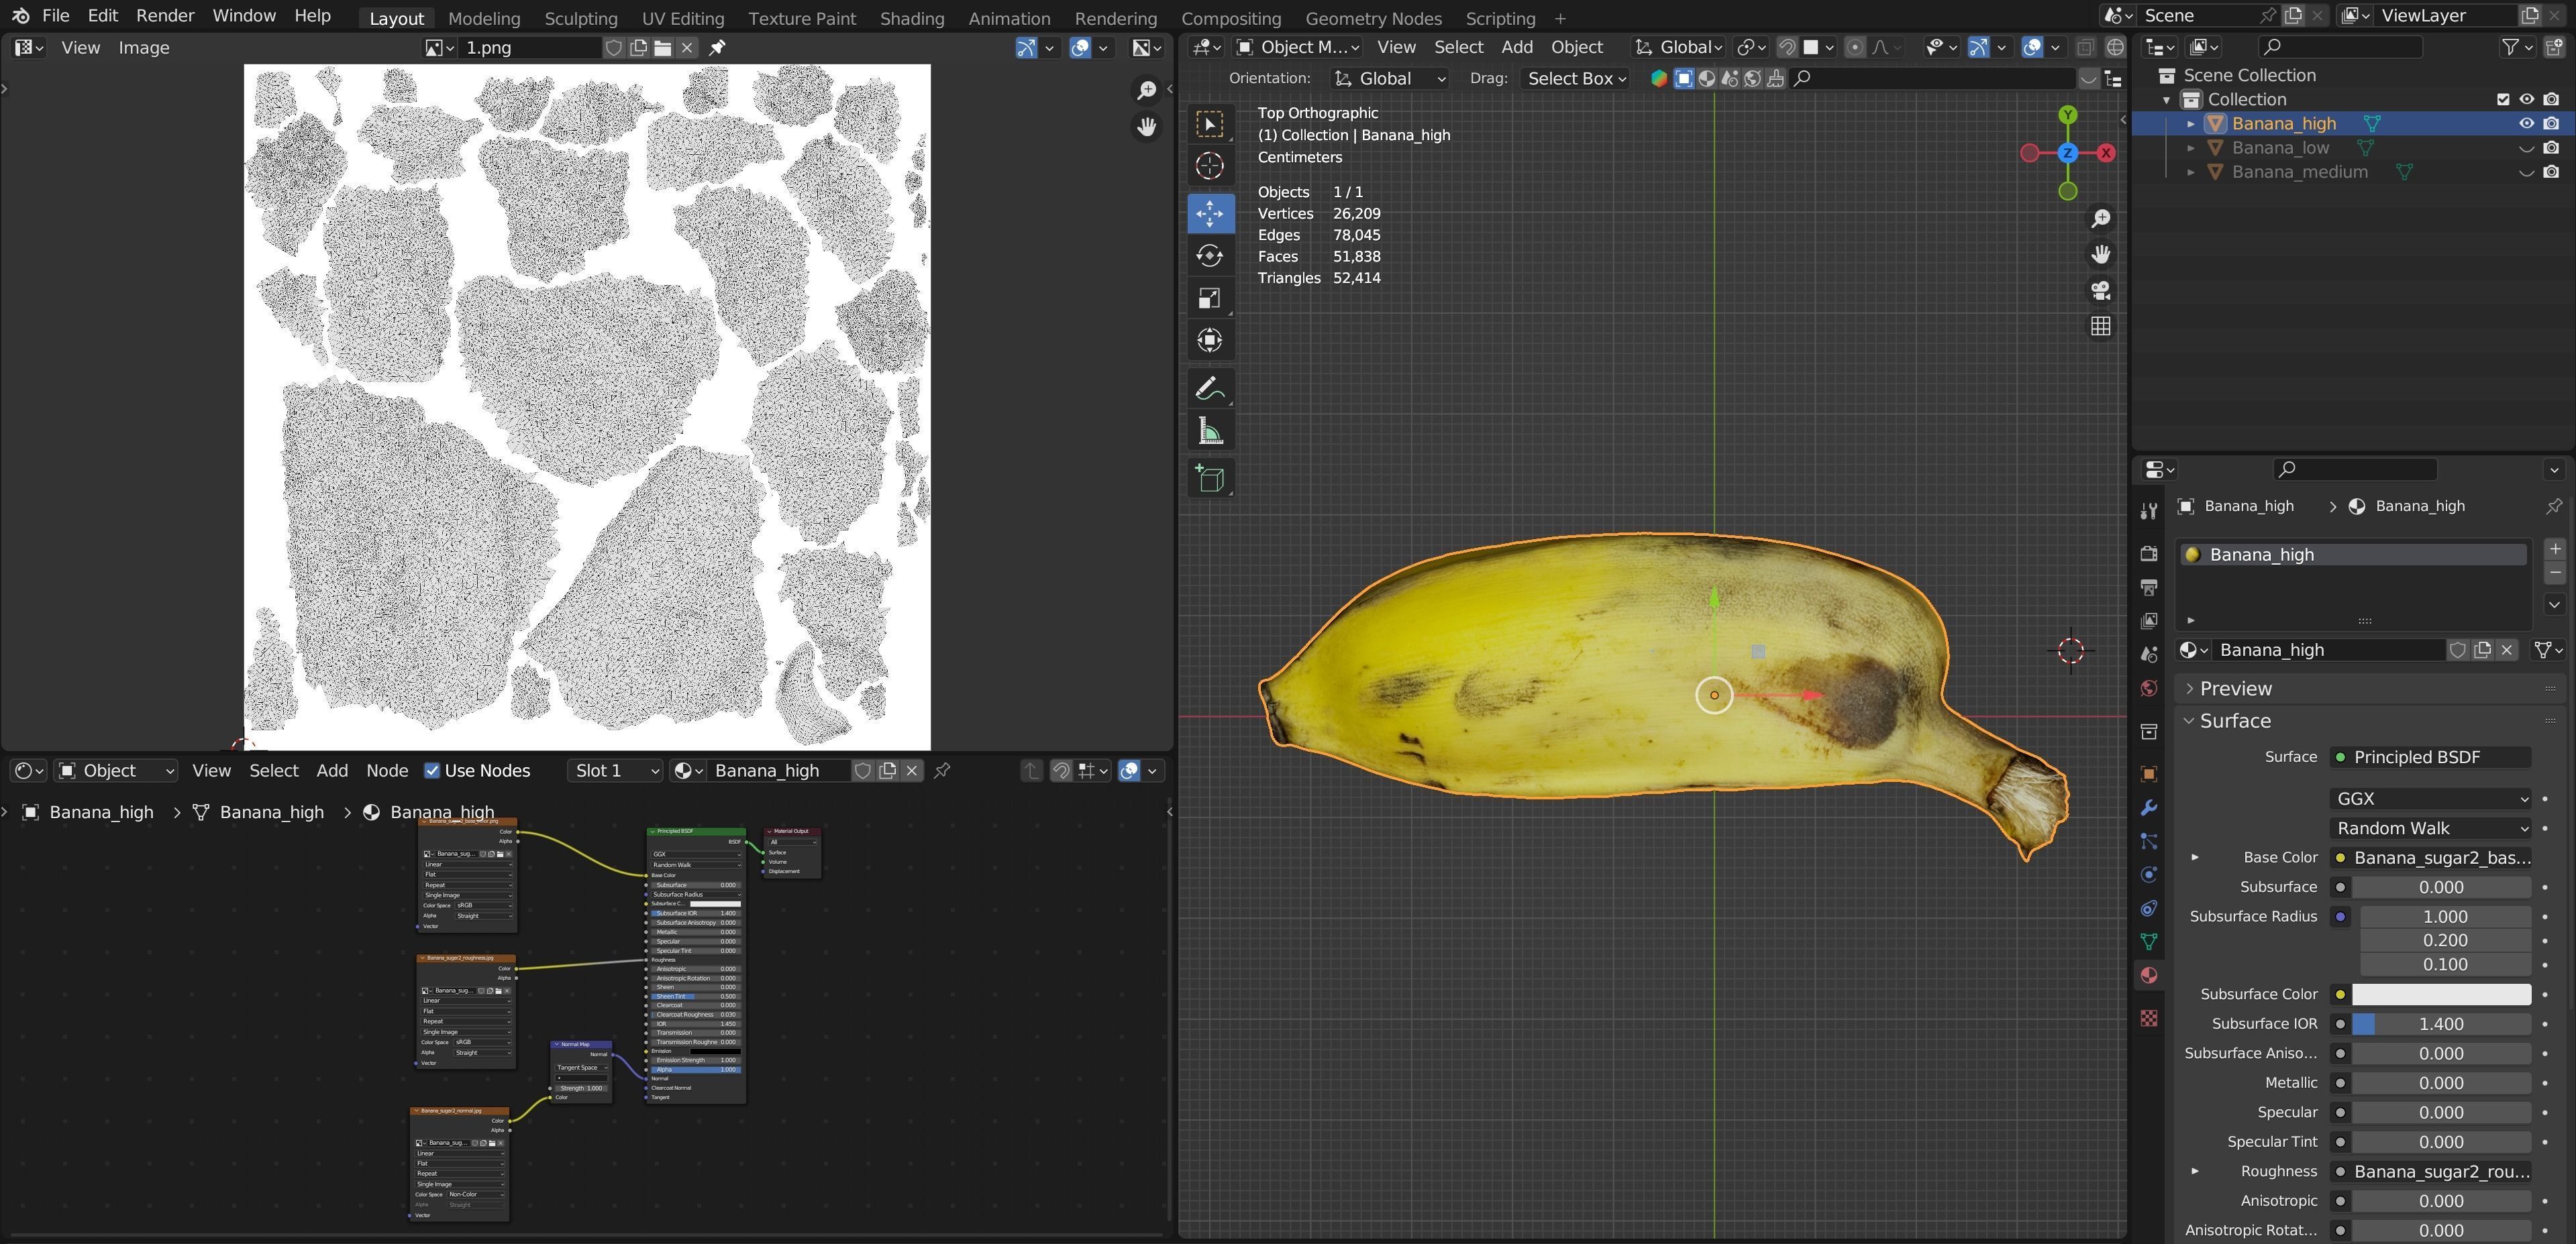
Task: Toggle the camera view icon
Action: tap(2101, 291)
